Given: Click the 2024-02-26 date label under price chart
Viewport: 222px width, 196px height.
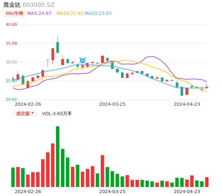Looking at the screenshot, I should tap(28, 104).
